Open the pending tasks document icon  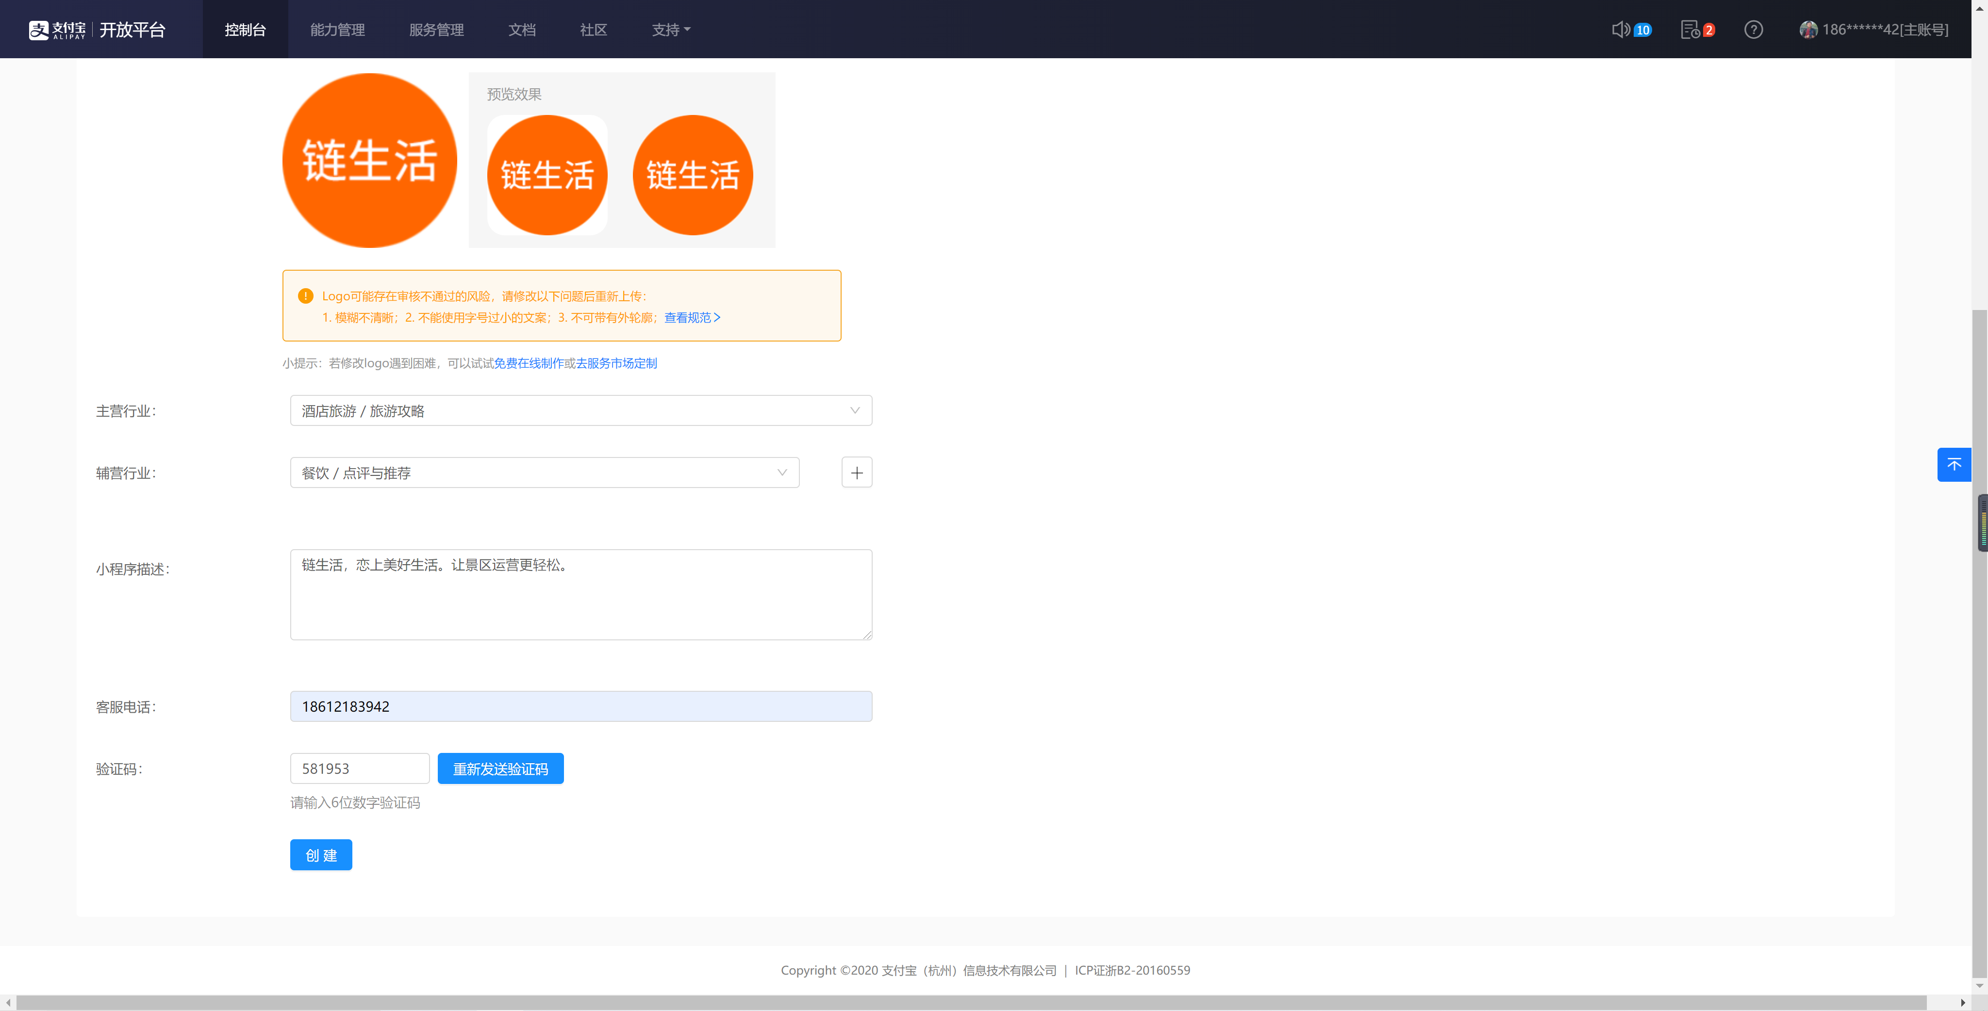pyautogui.click(x=1690, y=29)
